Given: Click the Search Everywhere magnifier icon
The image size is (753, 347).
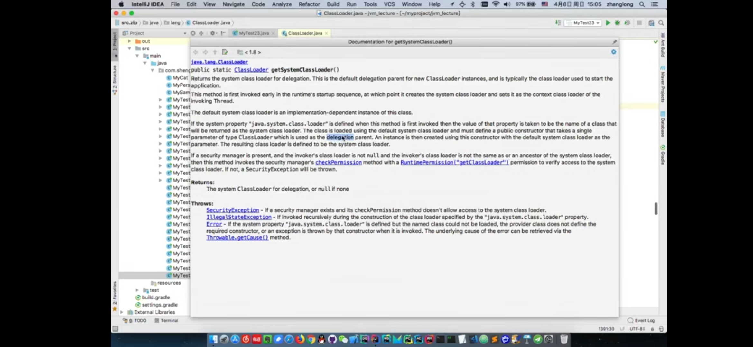Looking at the screenshot, I should coord(661,23).
